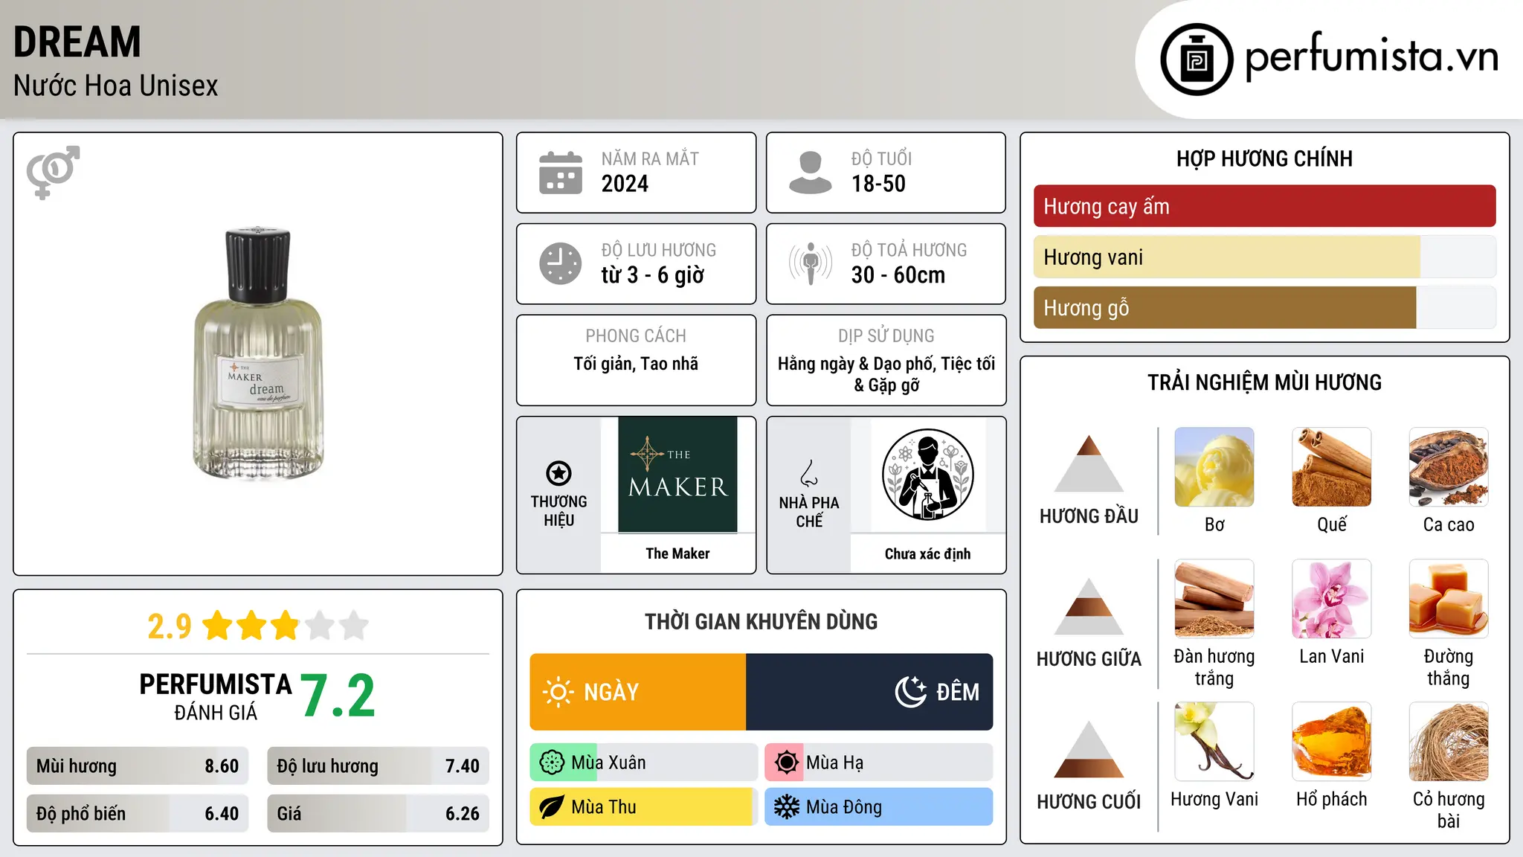The width and height of the screenshot is (1523, 857).
Task: Click the style text Tối giản, Tao nhã
Action: [636, 364]
